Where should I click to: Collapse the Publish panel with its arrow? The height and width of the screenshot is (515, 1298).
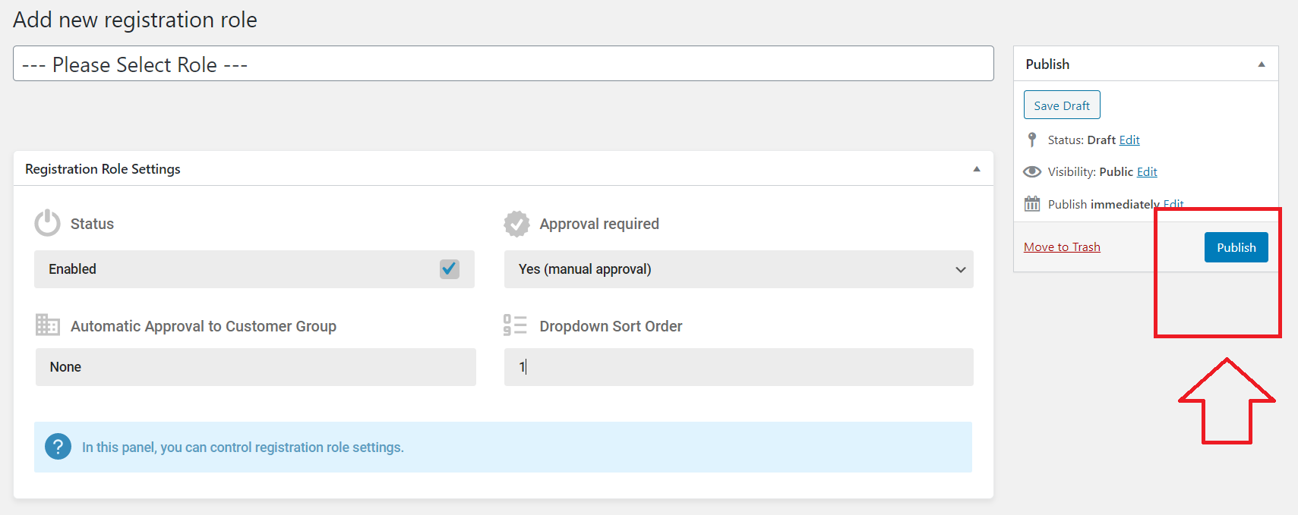[x=1262, y=64]
